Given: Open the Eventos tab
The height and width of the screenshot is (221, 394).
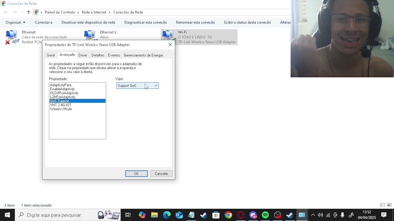Looking at the screenshot, I should tap(114, 55).
